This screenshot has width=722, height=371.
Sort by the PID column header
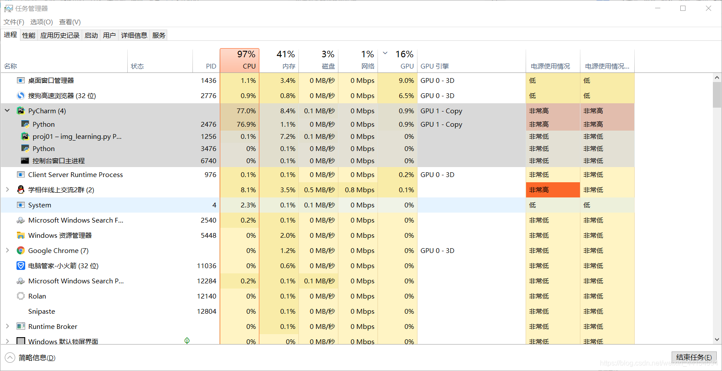[206, 60]
